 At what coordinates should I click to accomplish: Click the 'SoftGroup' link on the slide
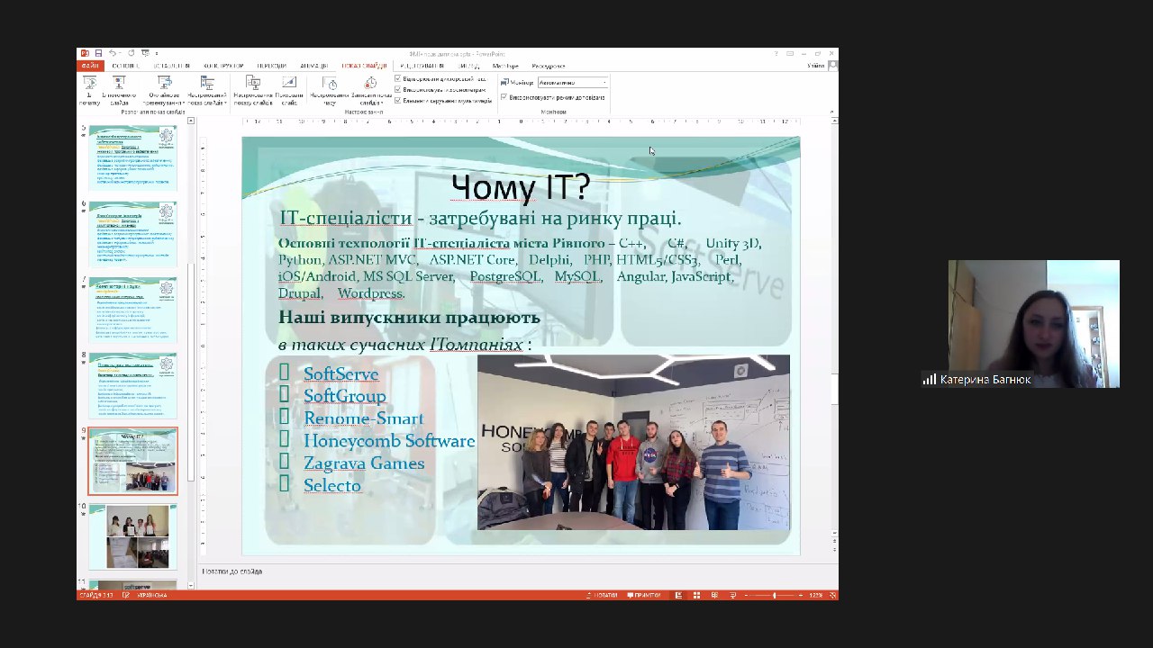coord(344,396)
